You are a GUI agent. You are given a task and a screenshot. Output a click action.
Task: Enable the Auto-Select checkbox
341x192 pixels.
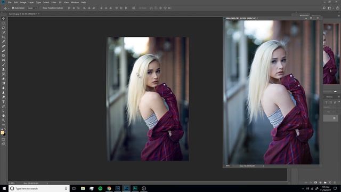tap(13, 8)
